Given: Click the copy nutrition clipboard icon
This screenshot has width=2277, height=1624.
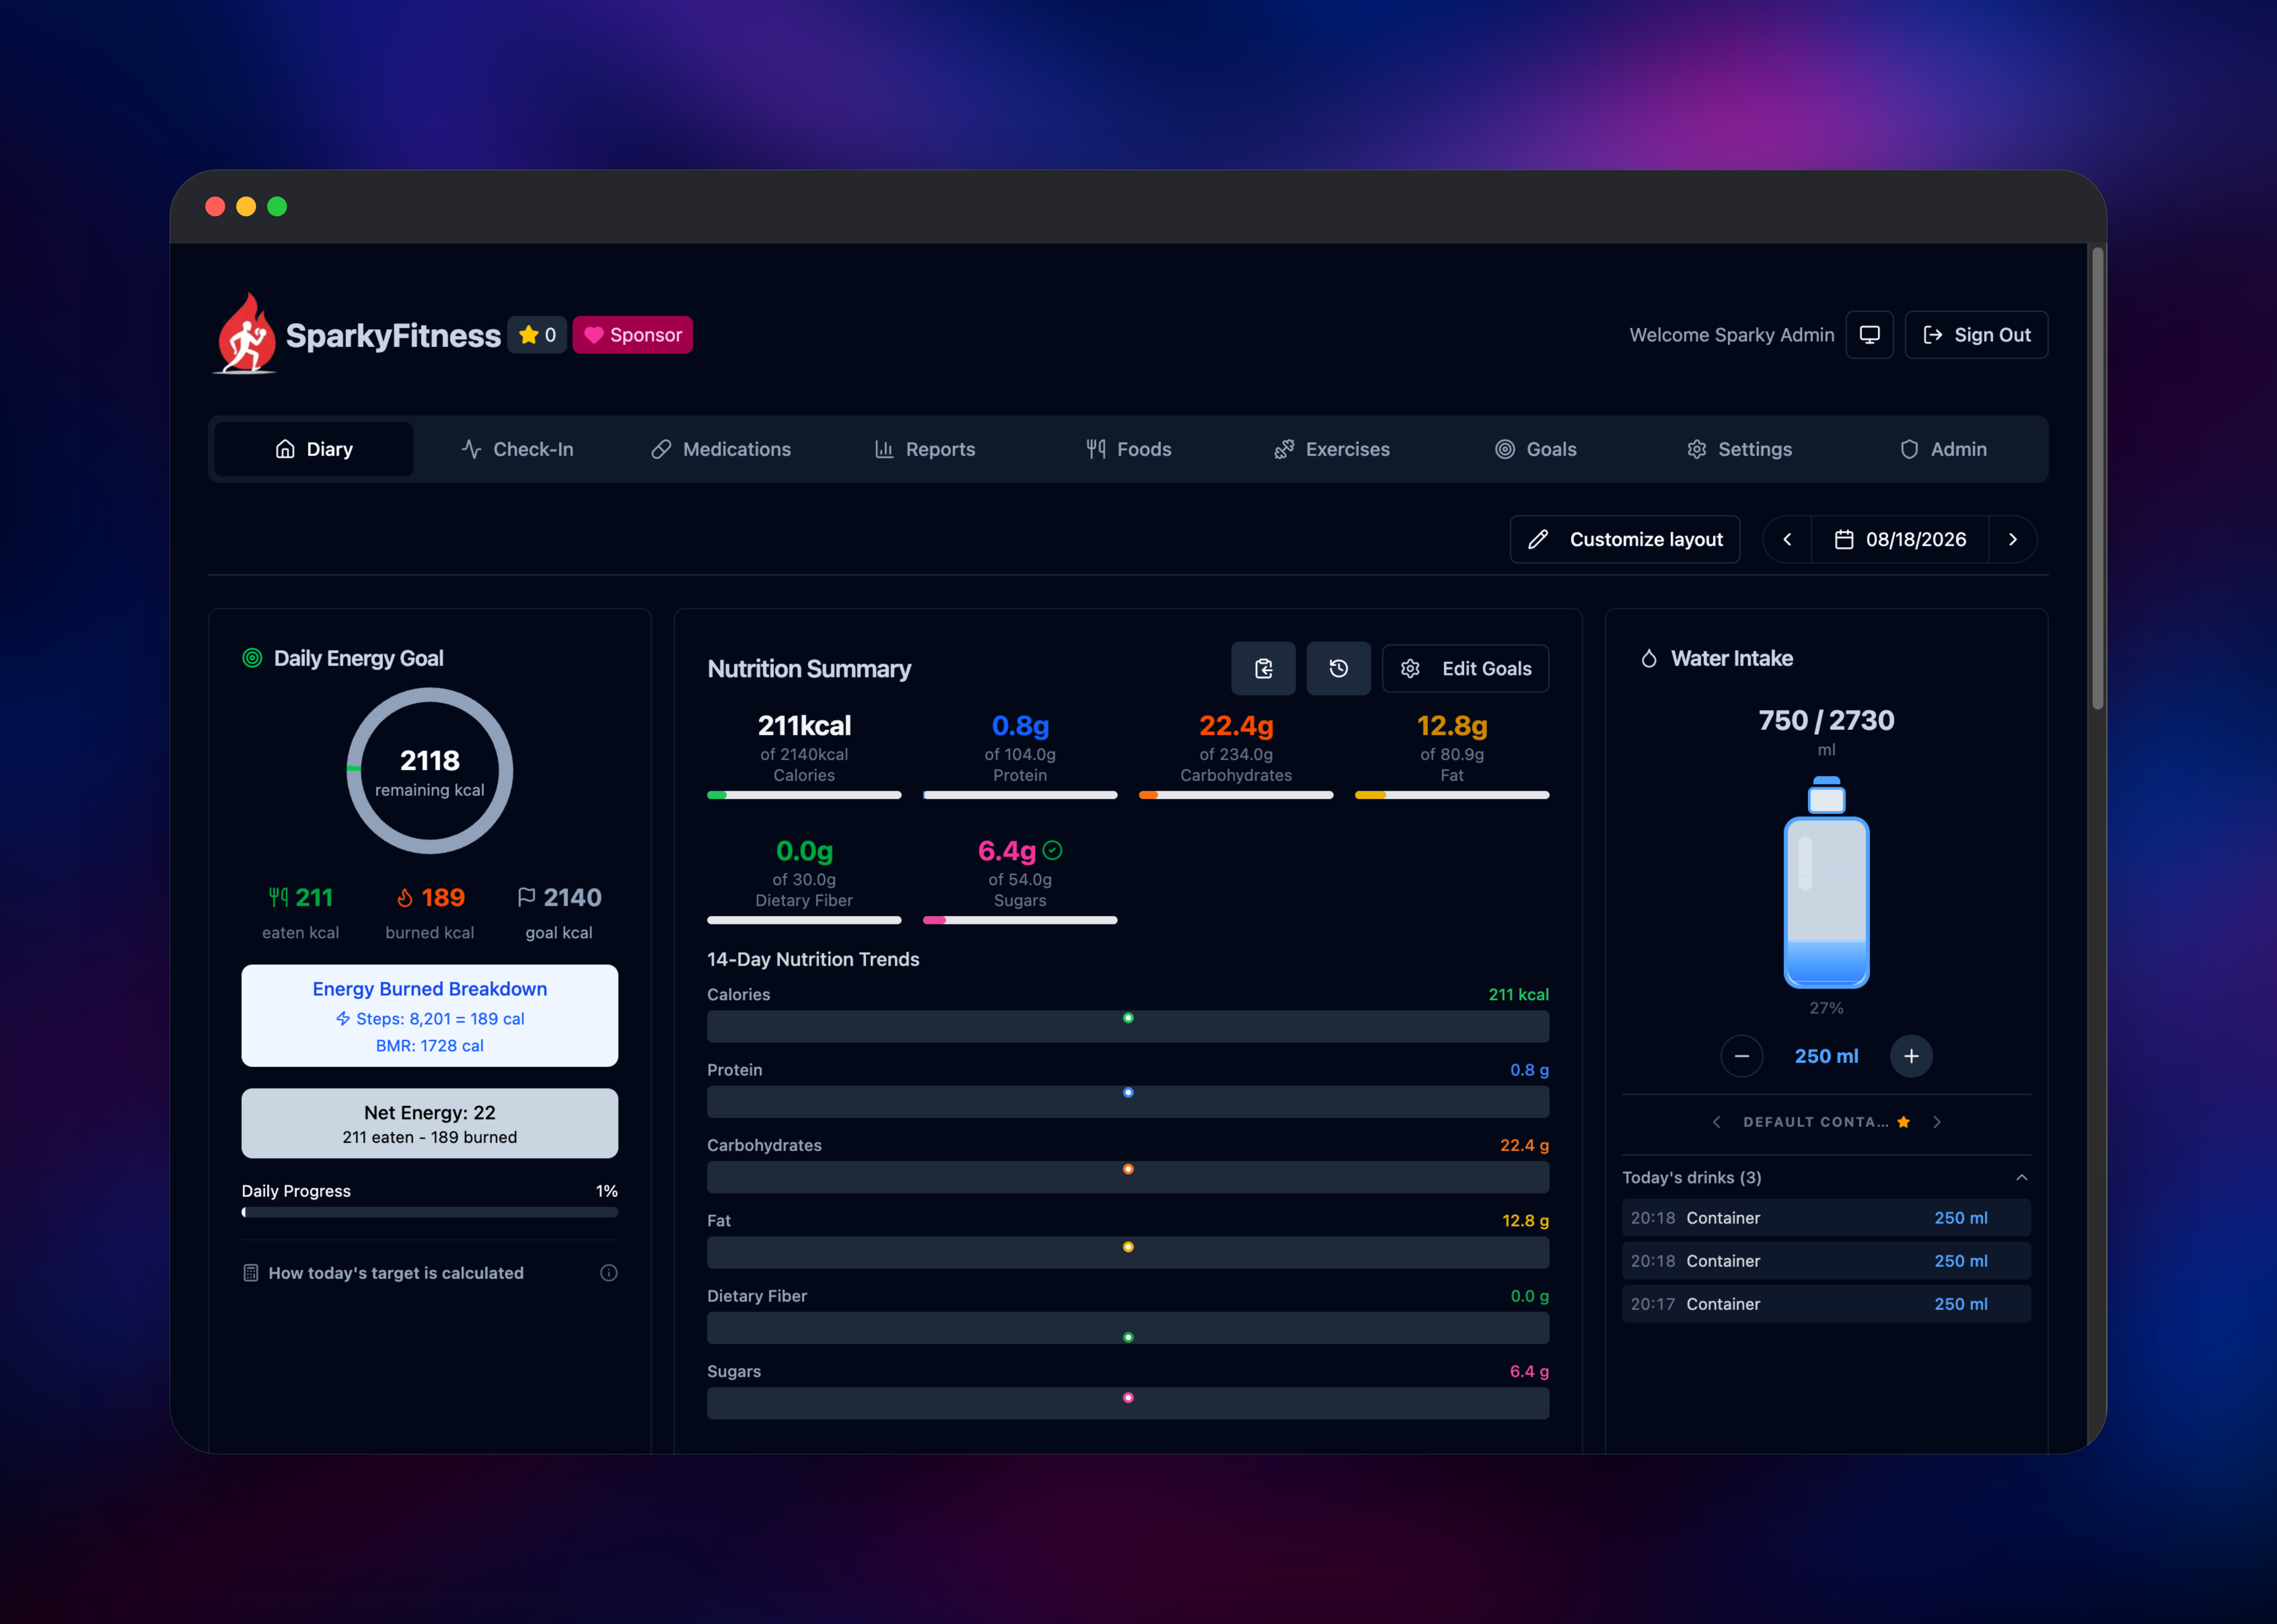Looking at the screenshot, I should [x=1263, y=668].
